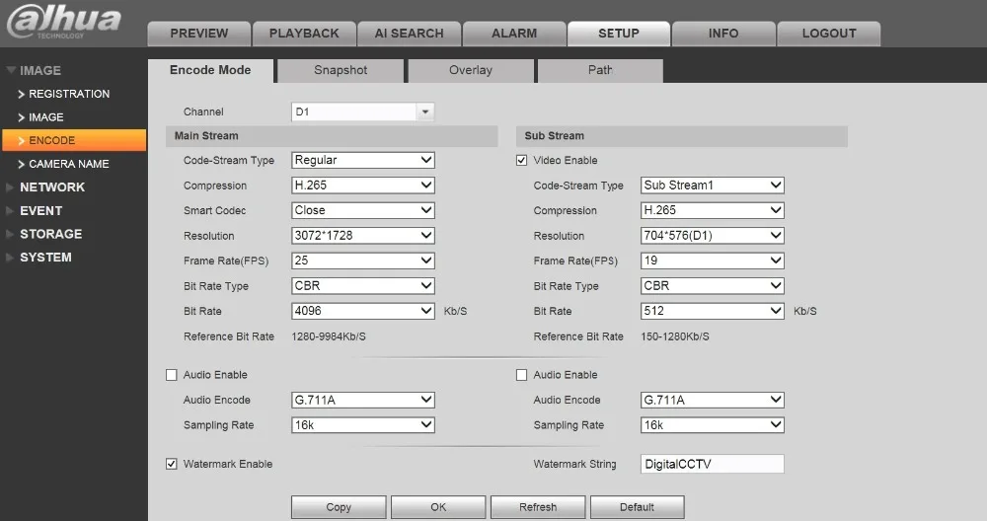Open Main Stream Bit Rate Type dropdown

tap(363, 286)
